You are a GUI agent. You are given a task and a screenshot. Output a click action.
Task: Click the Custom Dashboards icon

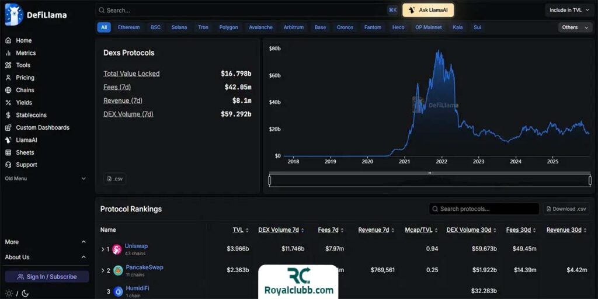8,127
